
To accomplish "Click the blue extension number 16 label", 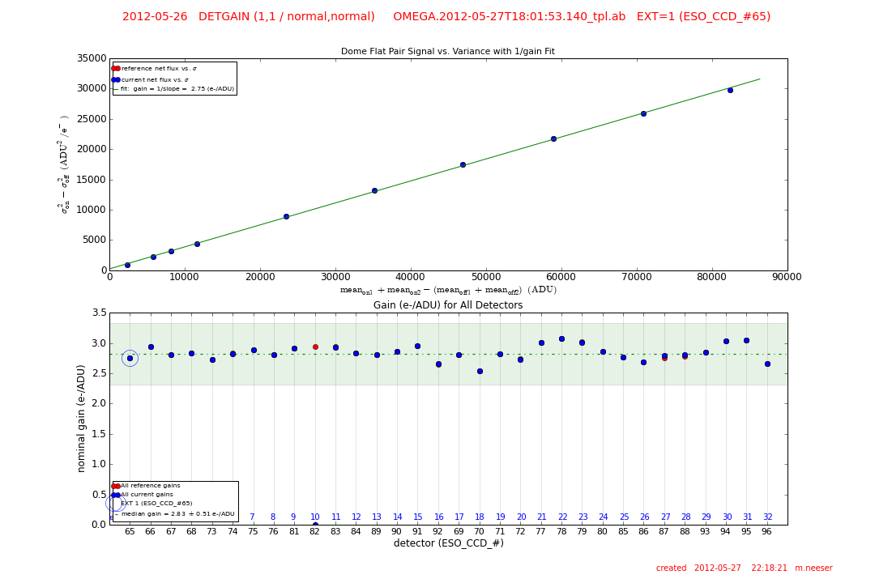I will click(439, 517).
